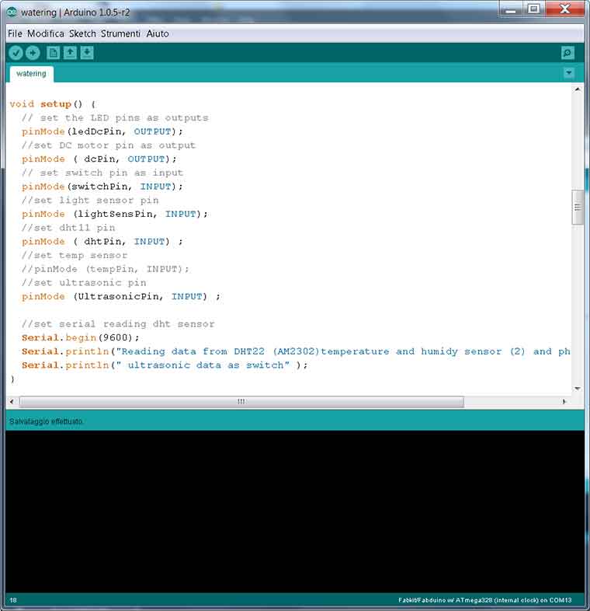Click the Verify (checkmark) button

tap(16, 53)
